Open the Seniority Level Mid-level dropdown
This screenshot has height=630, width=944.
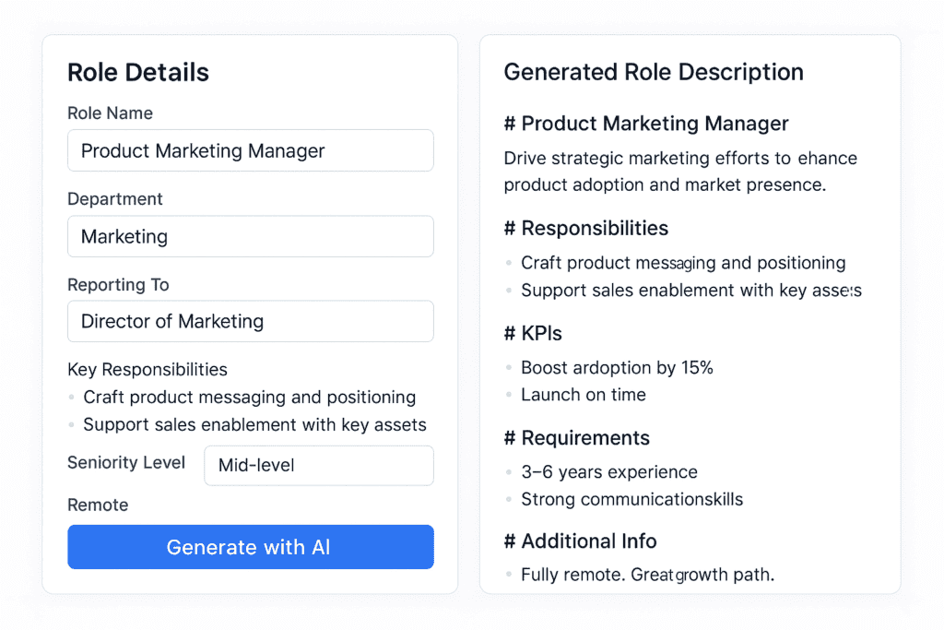point(319,466)
